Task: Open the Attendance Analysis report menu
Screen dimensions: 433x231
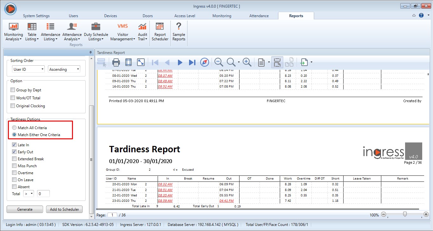Action: pos(72,32)
